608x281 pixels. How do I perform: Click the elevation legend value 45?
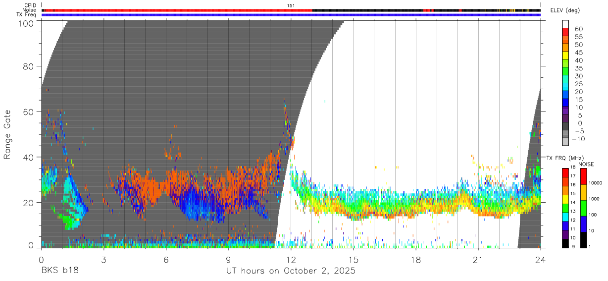click(579, 52)
